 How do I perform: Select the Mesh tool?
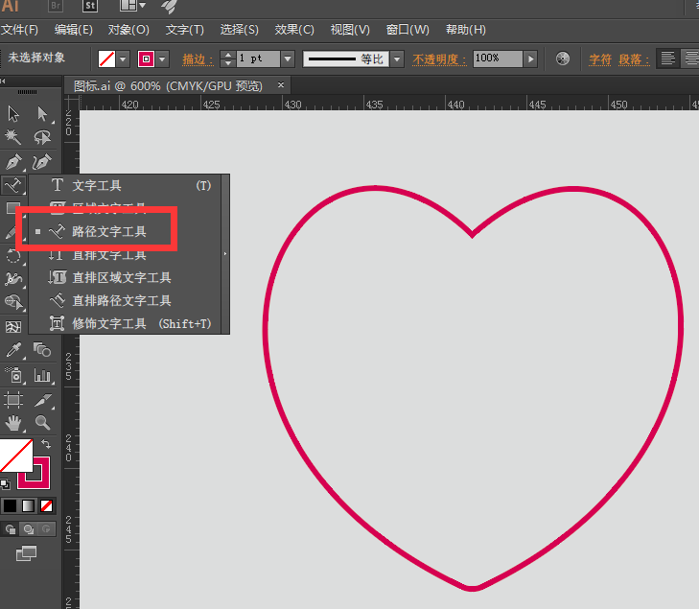click(13, 327)
